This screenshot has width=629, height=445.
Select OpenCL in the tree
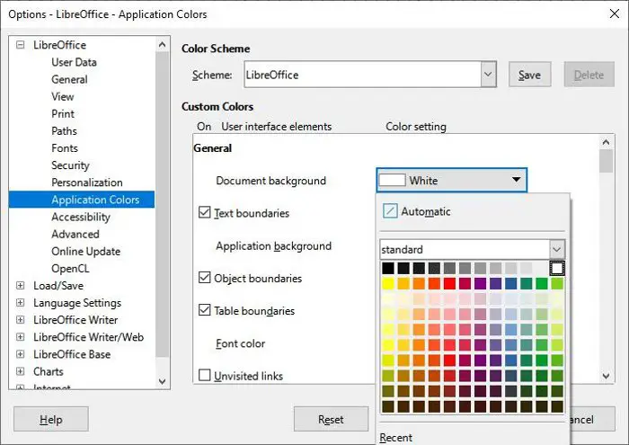pyautogui.click(x=70, y=269)
